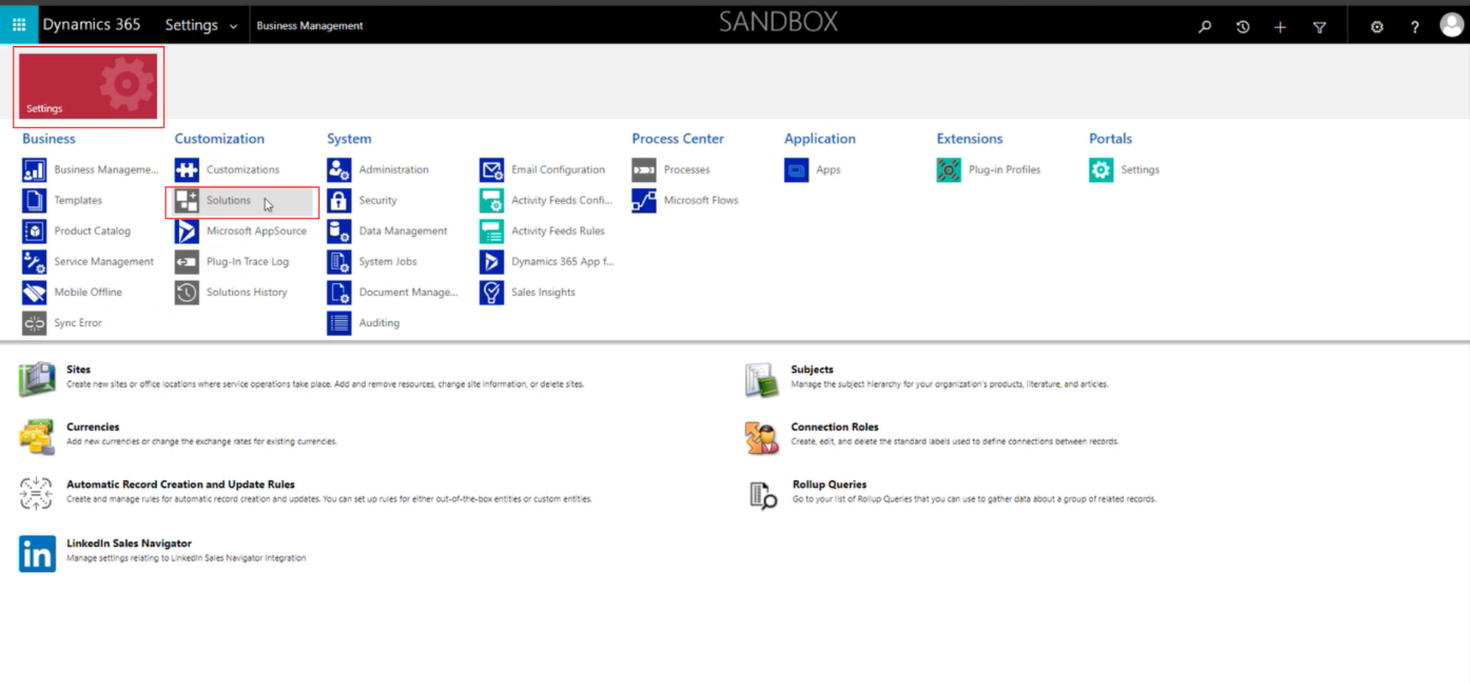The width and height of the screenshot is (1470, 683).
Task: Click the Dynamics 365 App for Outlook icon
Action: click(492, 262)
